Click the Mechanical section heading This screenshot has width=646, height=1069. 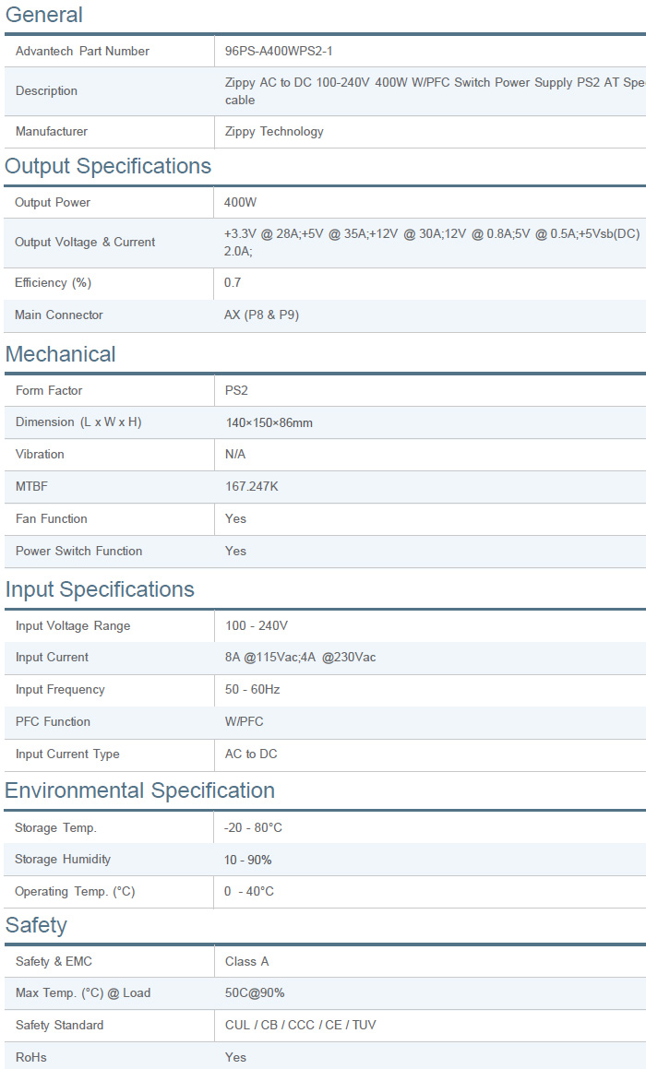coord(61,354)
